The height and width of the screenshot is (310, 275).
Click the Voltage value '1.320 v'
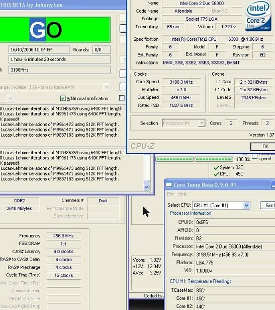point(228,27)
